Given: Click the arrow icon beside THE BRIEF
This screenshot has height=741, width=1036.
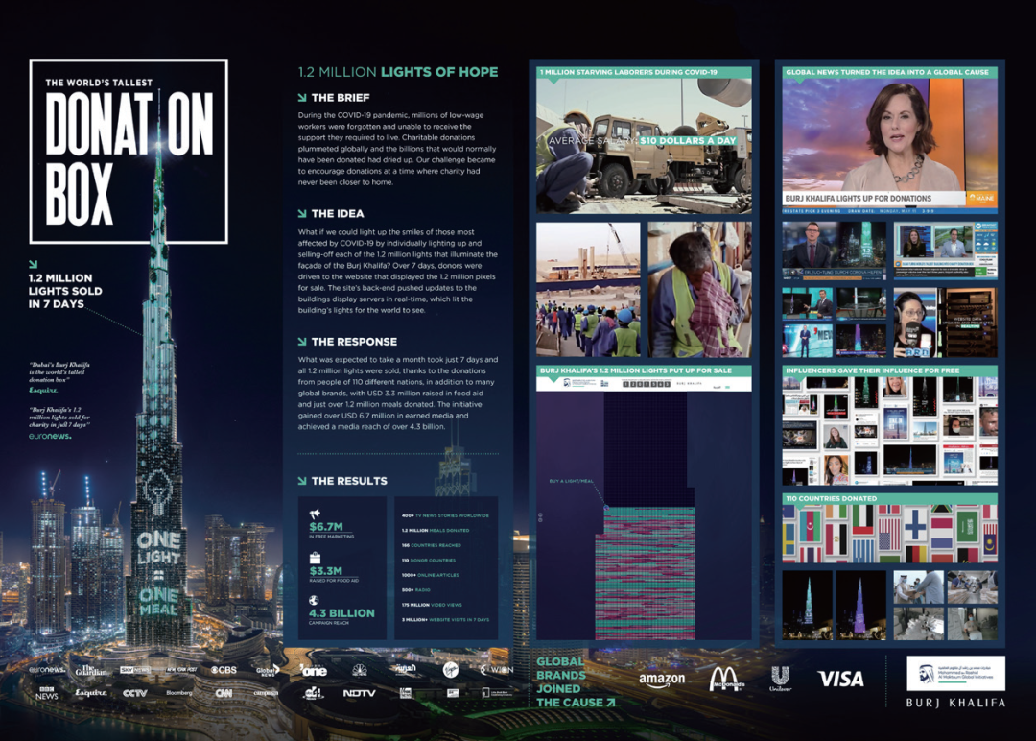Looking at the screenshot, I should [302, 97].
